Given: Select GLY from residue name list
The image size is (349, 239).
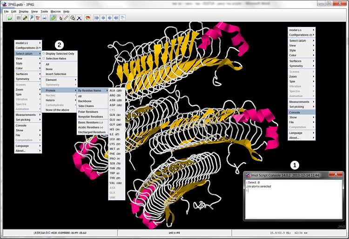Looking at the screenshot, I should [x=116, y=124].
